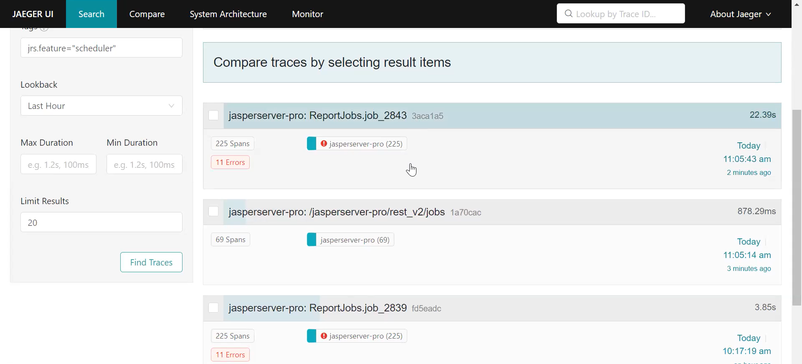Click the 3 minutes ago label

(749, 268)
